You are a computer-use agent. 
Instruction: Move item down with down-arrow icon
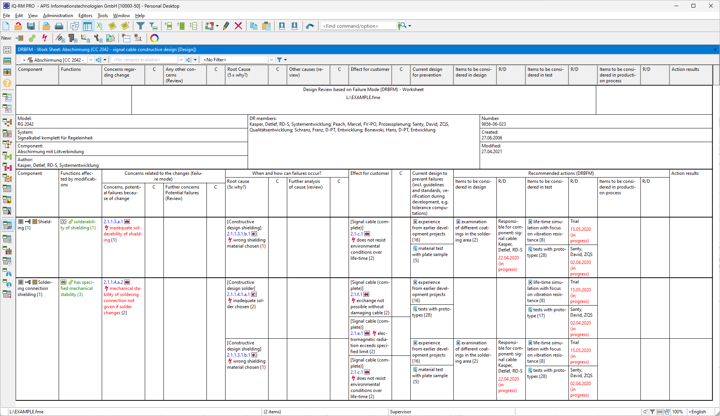pos(294,26)
